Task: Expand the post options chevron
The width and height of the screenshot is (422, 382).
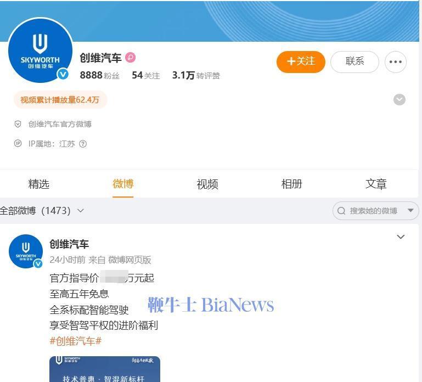Action: pos(401,237)
